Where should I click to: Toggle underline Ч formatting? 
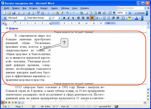[73, 18]
